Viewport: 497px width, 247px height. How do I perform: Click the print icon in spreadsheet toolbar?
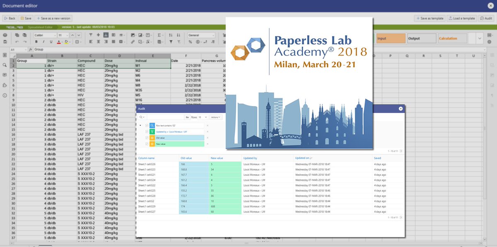coord(5,35)
